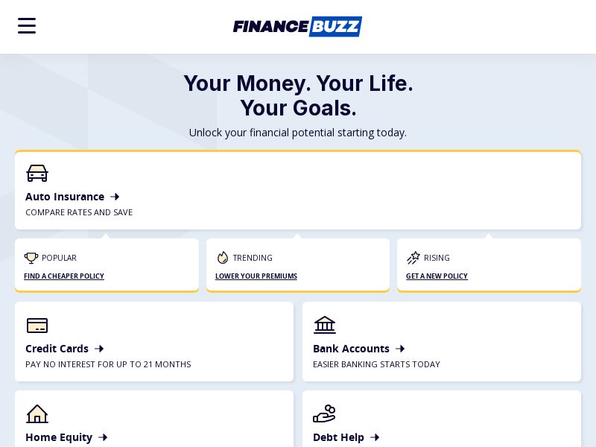Click the trophy Popular icon
596x447 pixels.
[31, 258]
